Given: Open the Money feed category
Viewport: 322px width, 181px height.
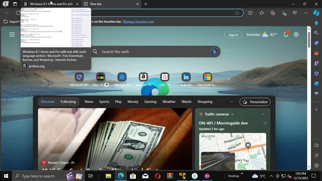Looking at the screenshot, I should click(x=133, y=102).
